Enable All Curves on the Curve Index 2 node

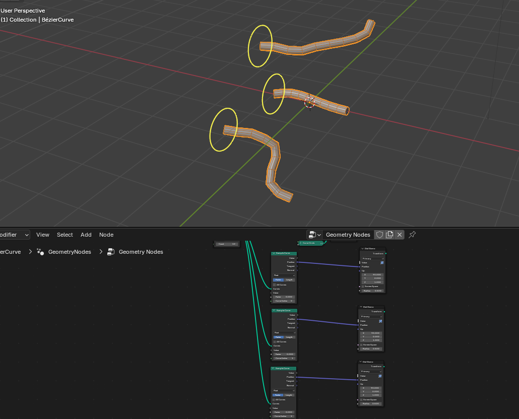pos(274,399)
